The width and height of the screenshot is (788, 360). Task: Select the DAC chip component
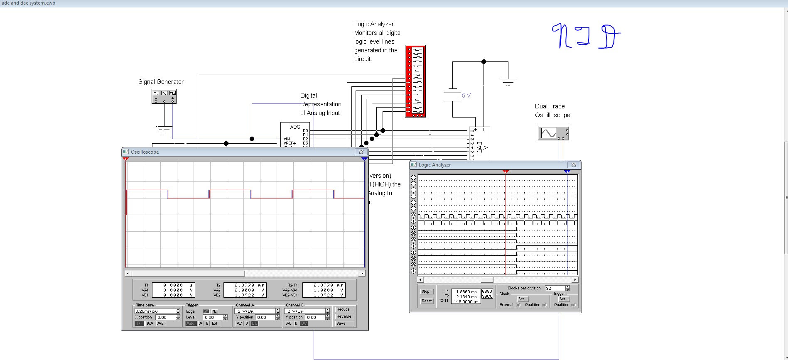pos(479,143)
